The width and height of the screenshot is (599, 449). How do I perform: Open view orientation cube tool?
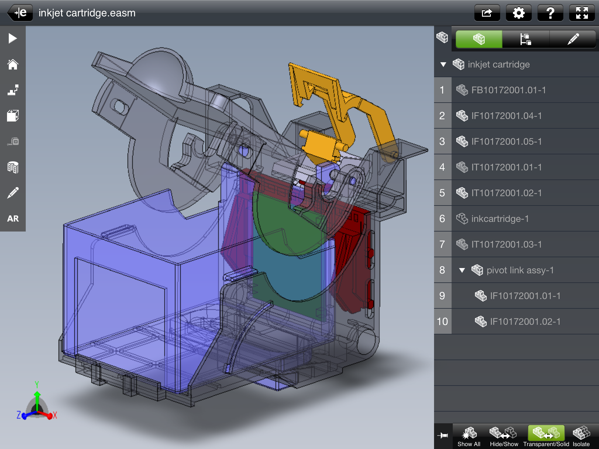13,116
